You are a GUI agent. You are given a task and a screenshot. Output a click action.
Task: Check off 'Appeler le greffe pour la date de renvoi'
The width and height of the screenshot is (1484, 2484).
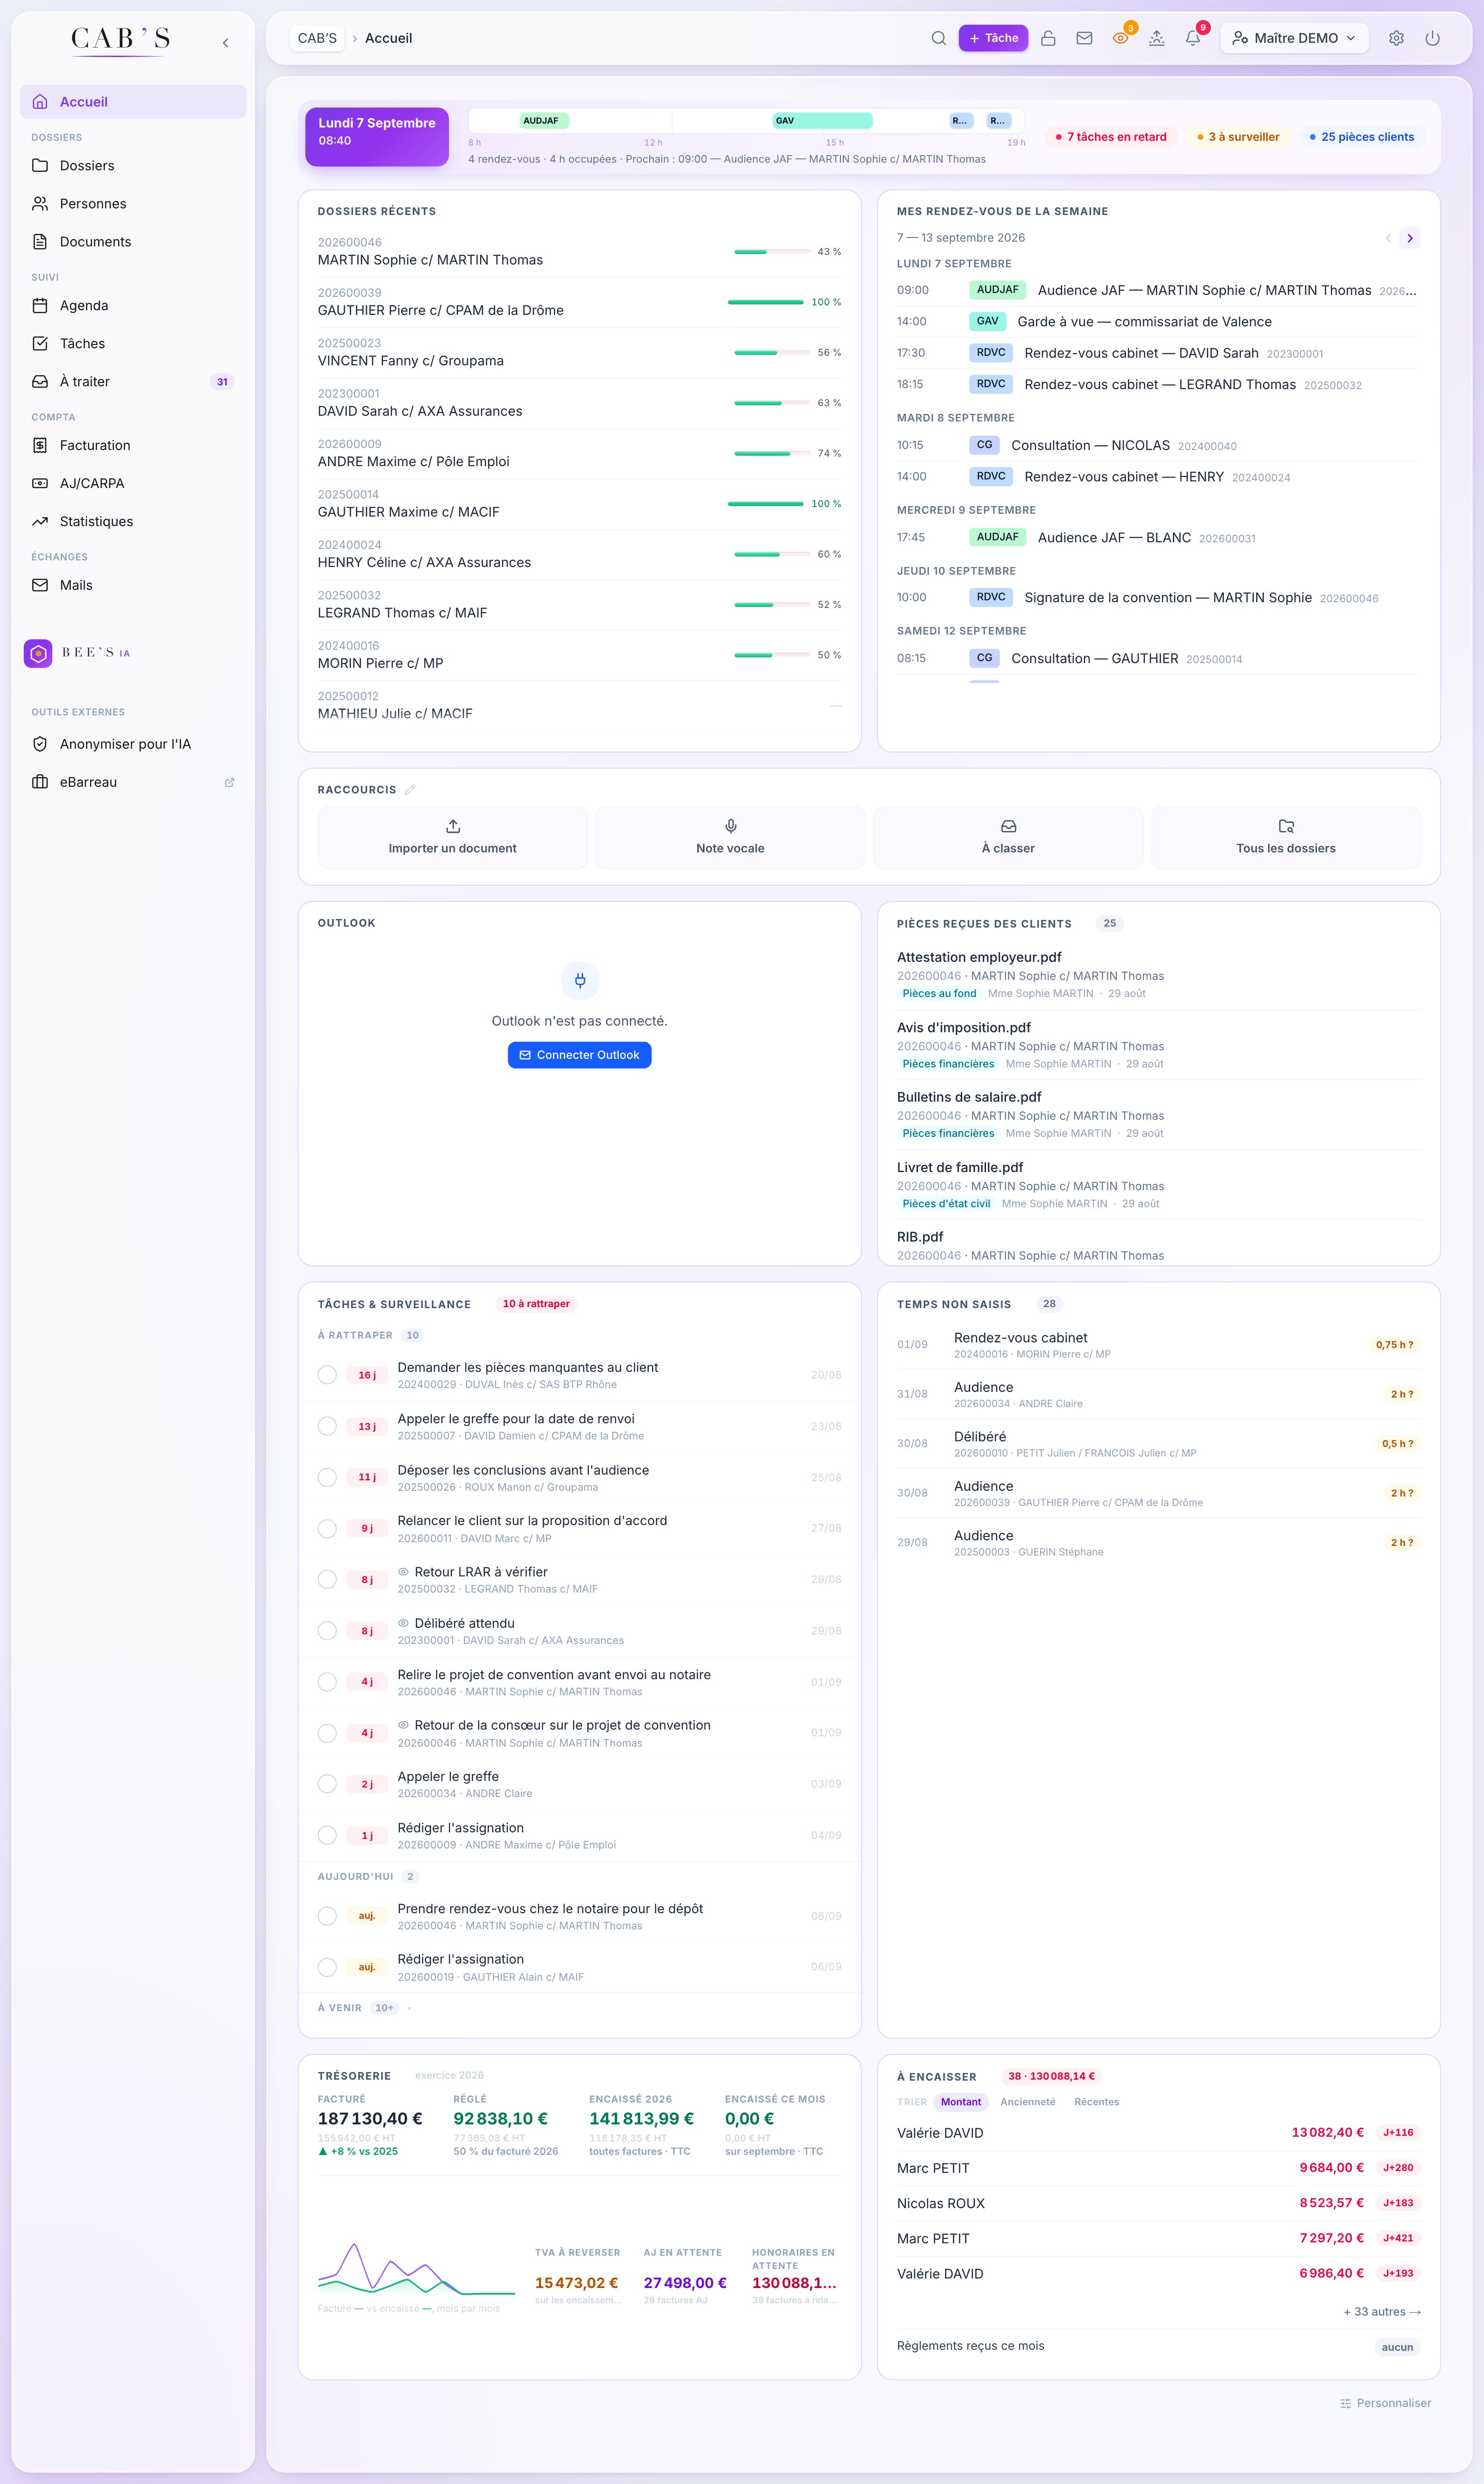(x=327, y=1426)
